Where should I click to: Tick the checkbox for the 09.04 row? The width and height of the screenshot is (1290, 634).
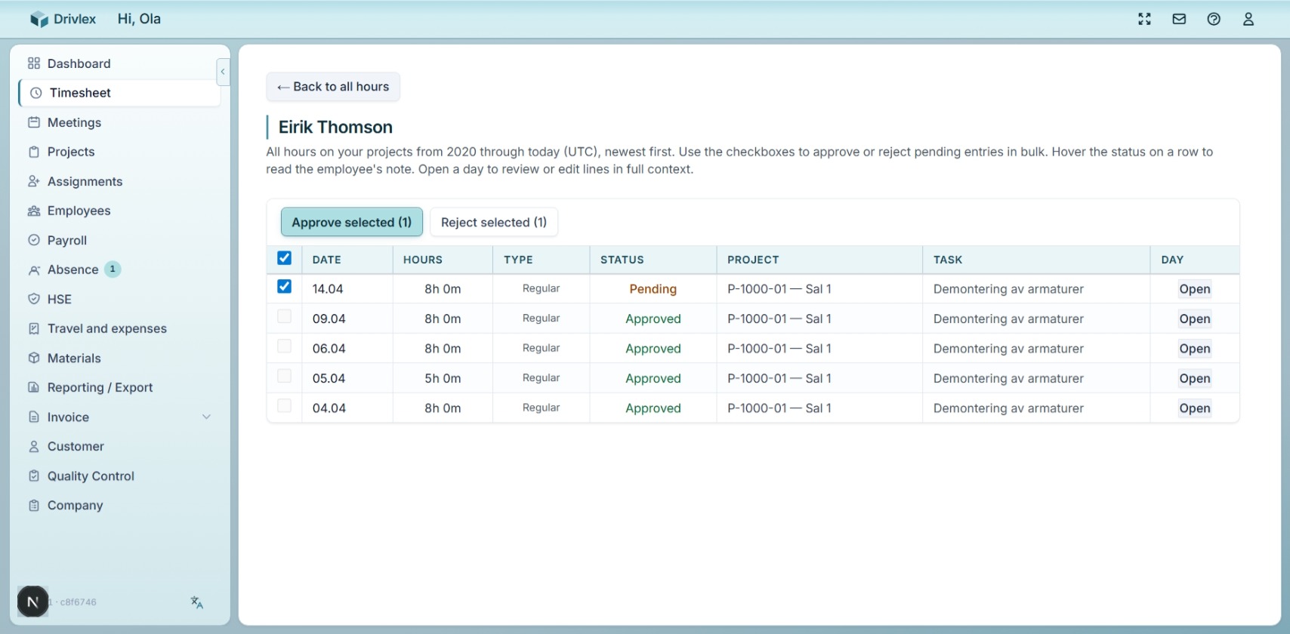(284, 317)
